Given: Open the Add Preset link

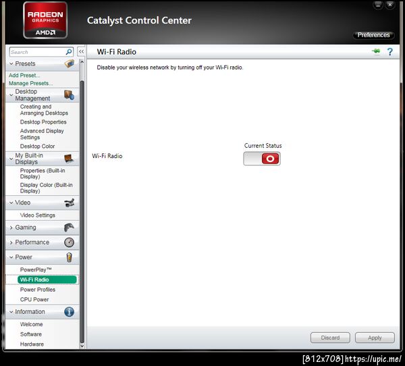Looking at the screenshot, I should coord(24,75).
